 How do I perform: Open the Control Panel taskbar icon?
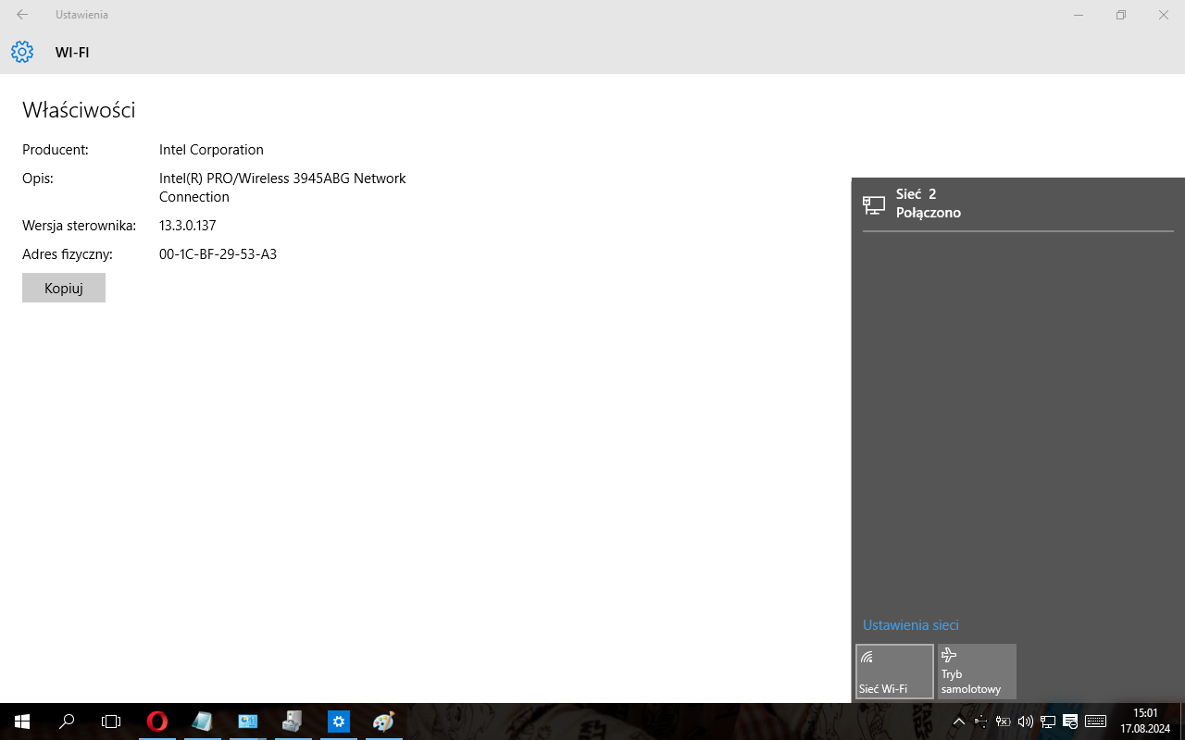click(248, 721)
